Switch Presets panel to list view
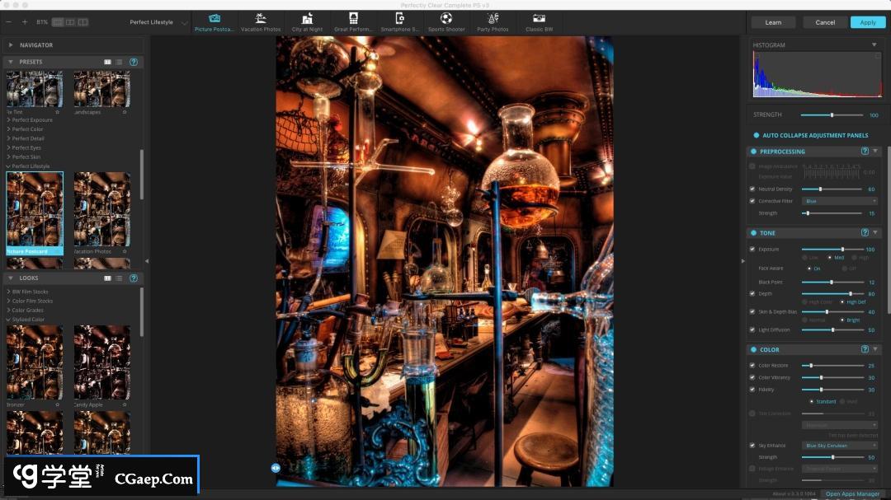891x500 pixels. (119, 62)
